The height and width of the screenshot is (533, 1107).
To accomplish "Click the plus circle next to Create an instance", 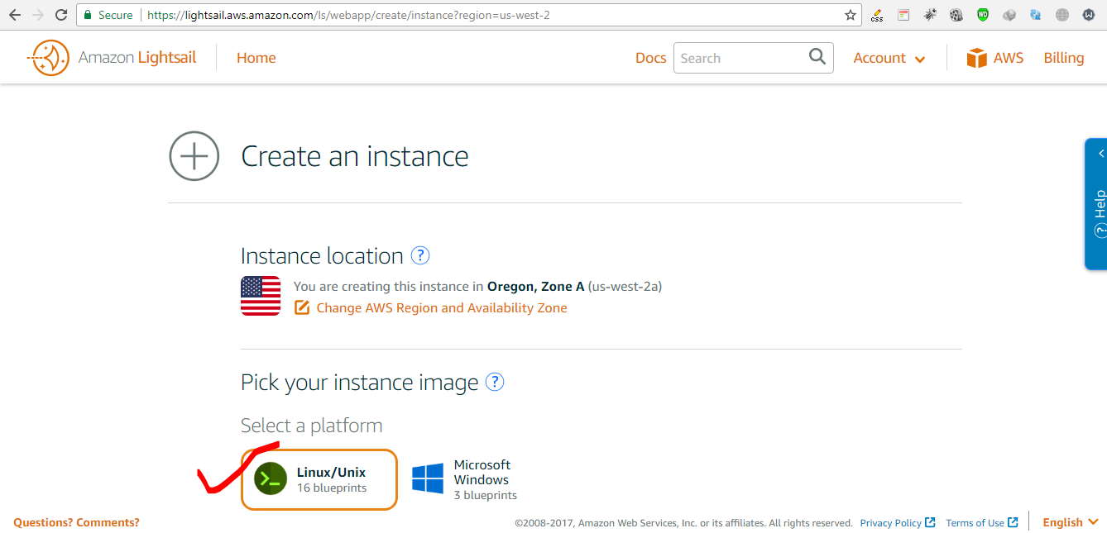I will click(x=194, y=155).
